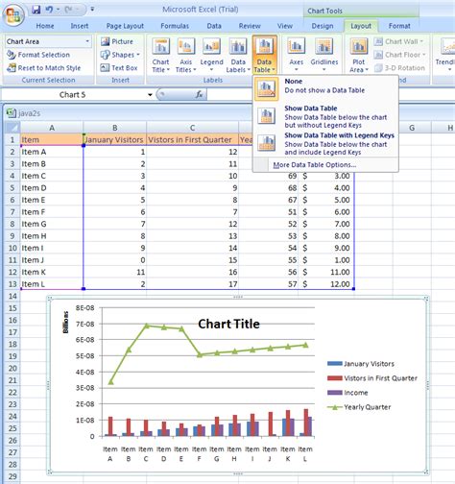Image resolution: width=455 pixels, height=484 pixels.
Task: Open More Data Table Options
Action: pyautogui.click(x=315, y=165)
